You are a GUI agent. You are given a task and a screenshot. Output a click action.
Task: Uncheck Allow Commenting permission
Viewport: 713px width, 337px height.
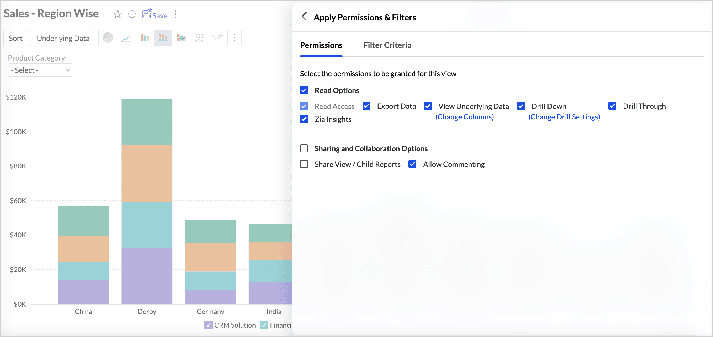pyautogui.click(x=412, y=164)
